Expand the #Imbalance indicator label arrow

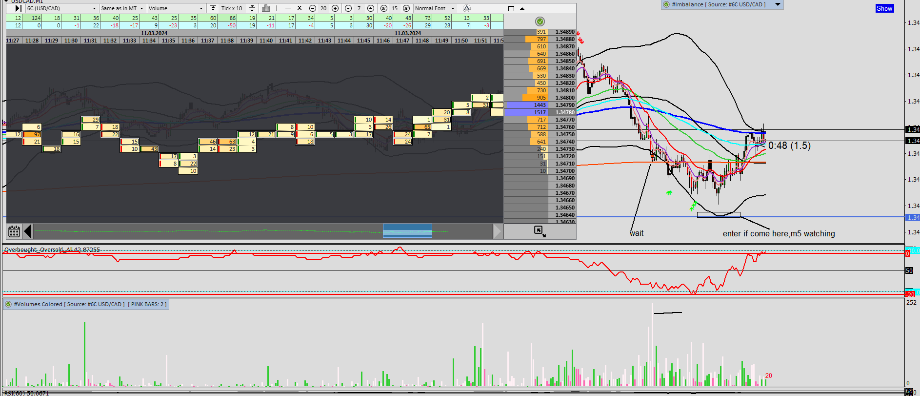click(x=778, y=4)
